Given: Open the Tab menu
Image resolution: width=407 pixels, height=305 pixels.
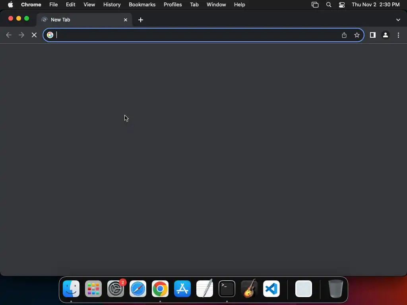Looking at the screenshot, I should click(x=194, y=5).
